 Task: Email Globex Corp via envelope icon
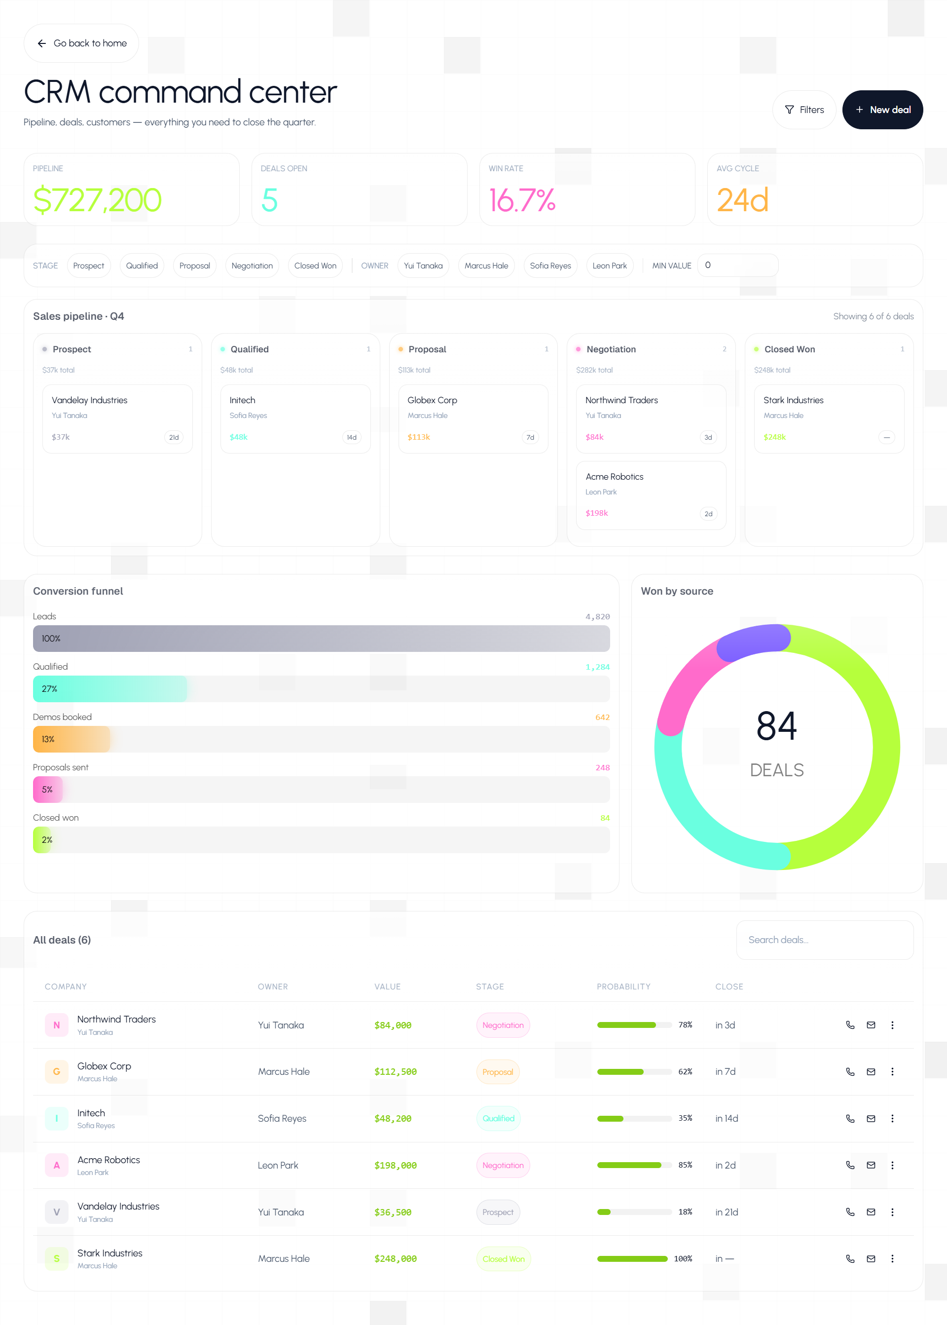click(x=871, y=1072)
